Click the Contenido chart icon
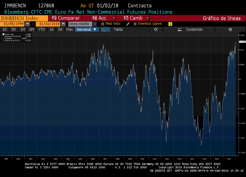Screen dimensions: 246x177 coord(179,29)
